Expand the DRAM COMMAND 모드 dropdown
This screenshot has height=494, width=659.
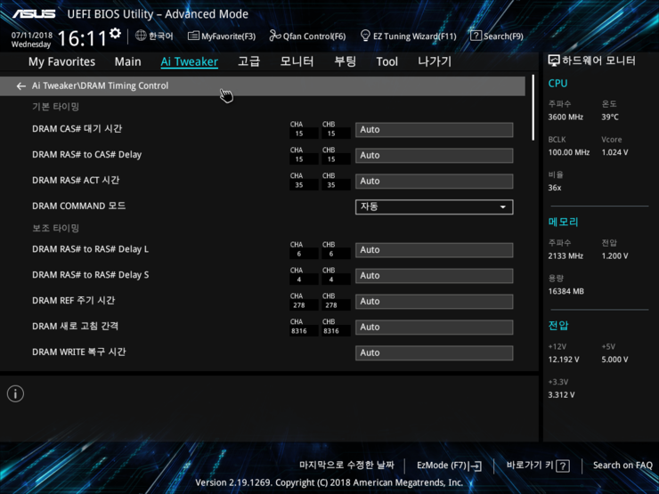point(435,207)
